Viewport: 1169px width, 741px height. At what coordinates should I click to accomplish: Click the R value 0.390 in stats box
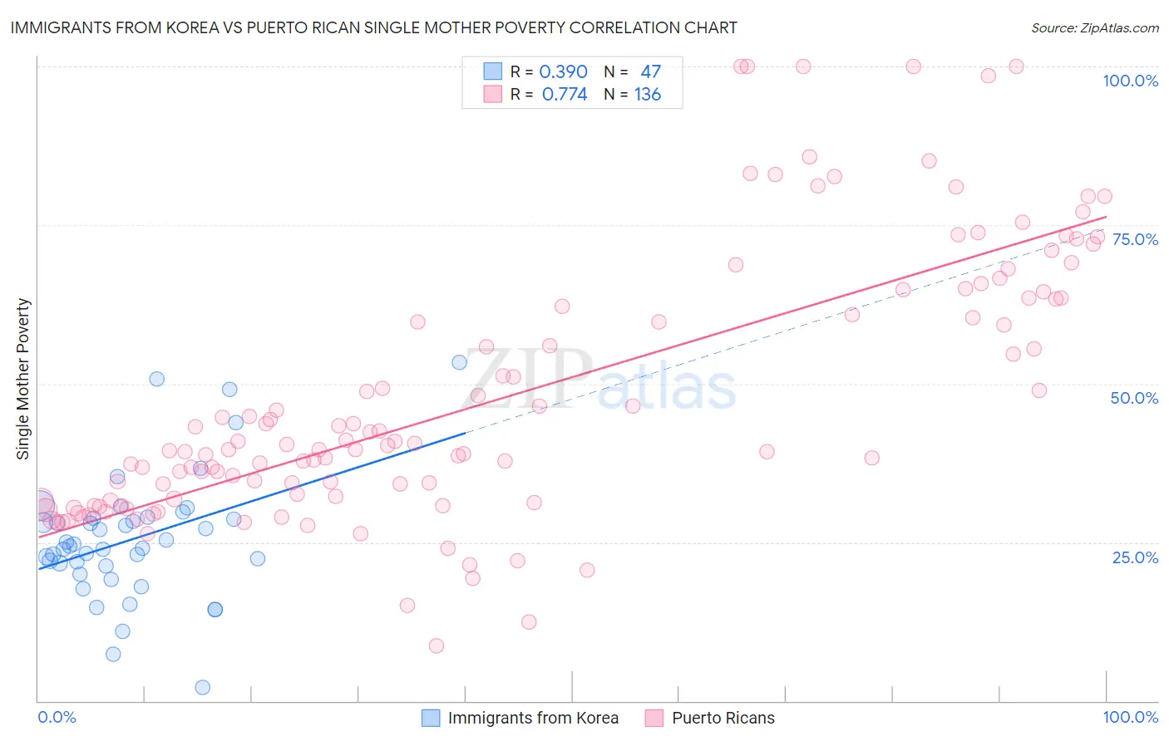564,71
